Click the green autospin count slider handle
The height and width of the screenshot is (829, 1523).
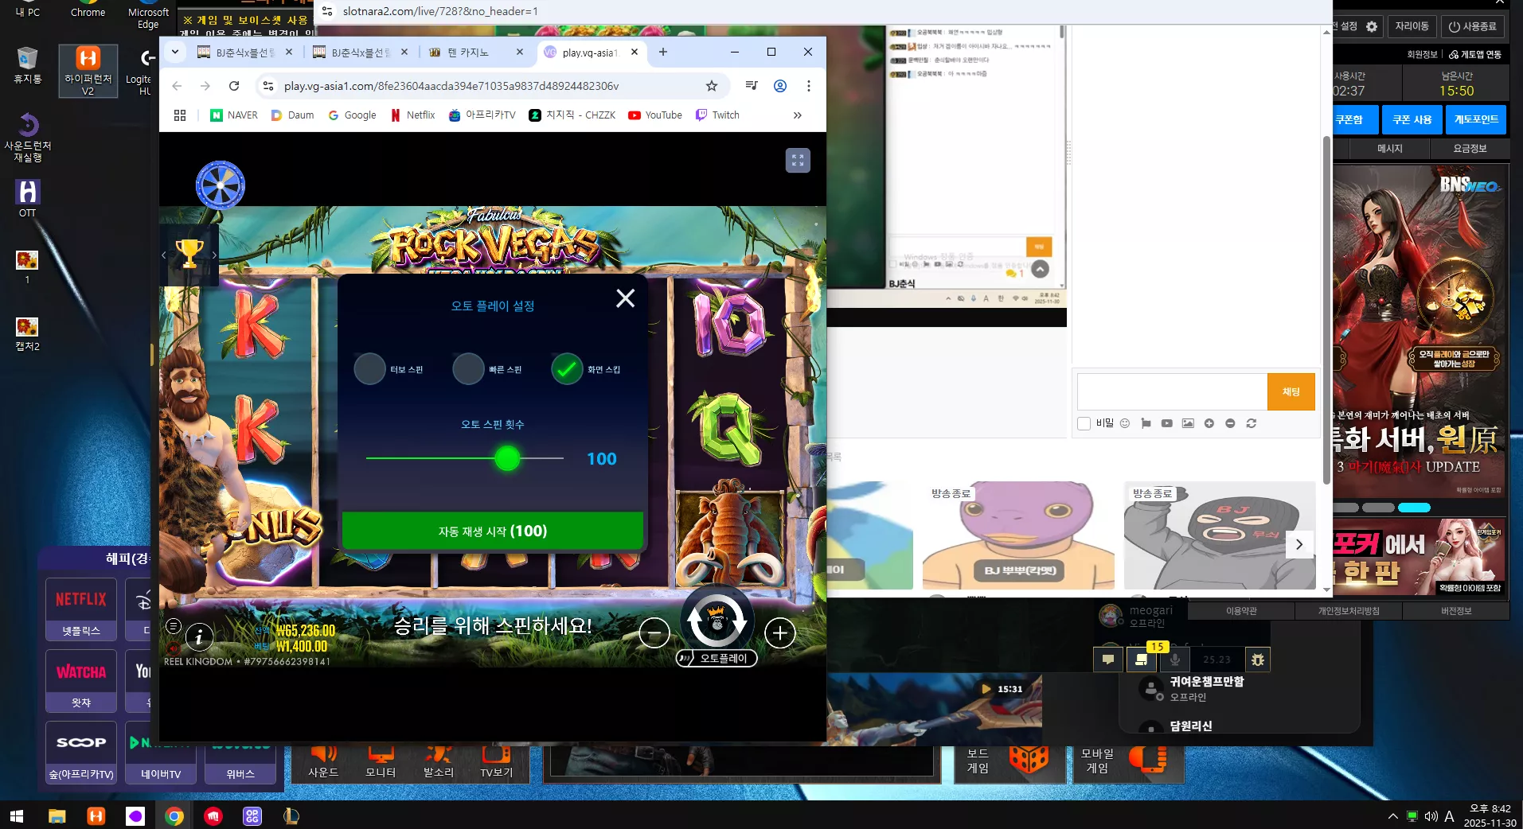pos(507,458)
